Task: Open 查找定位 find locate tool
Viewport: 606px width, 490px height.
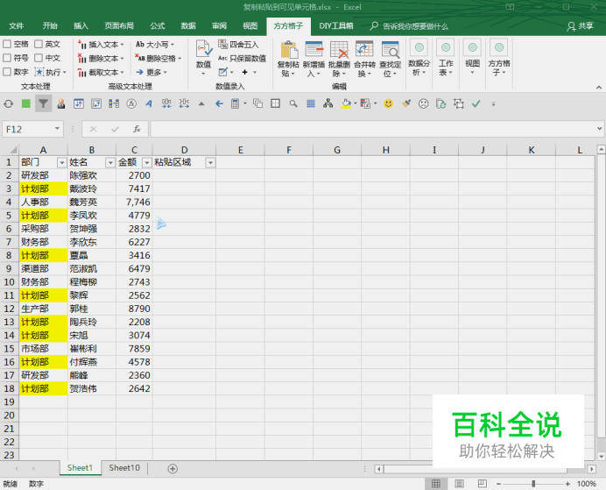Action: [390, 60]
